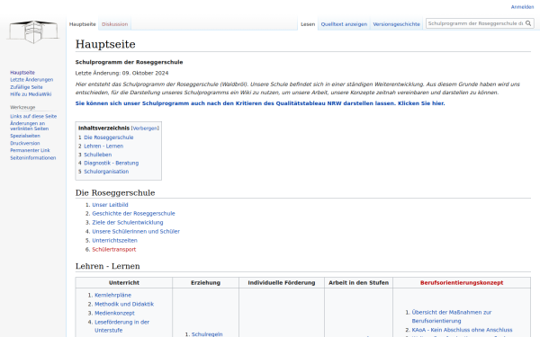Open Medienkonzept link
This screenshot has width=540, height=337.
pos(114,313)
